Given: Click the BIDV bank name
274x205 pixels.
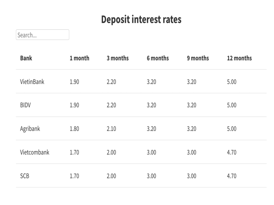Looking at the screenshot, I should 26,105.
